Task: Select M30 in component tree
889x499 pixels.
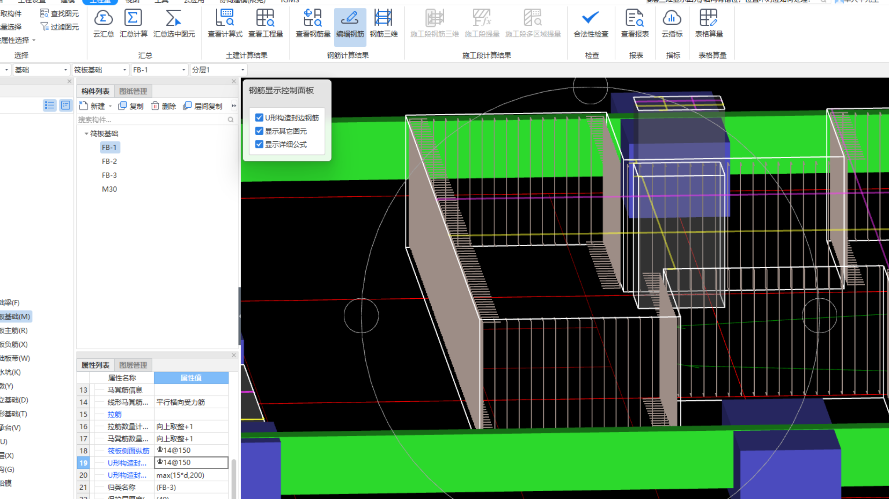Action: click(x=109, y=189)
